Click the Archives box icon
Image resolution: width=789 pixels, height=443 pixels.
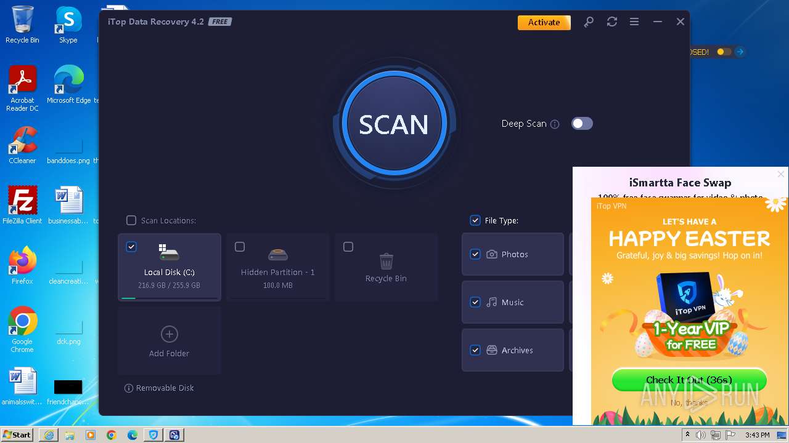pyautogui.click(x=492, y=350)
